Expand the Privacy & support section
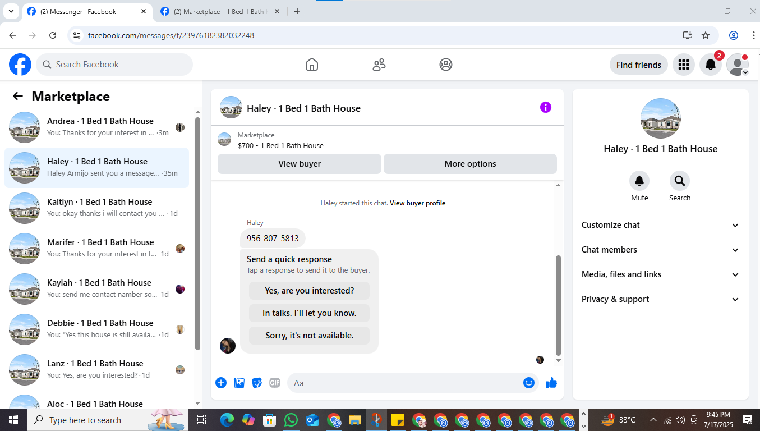Screen dimensions: 760x431 tap(661, 299)
